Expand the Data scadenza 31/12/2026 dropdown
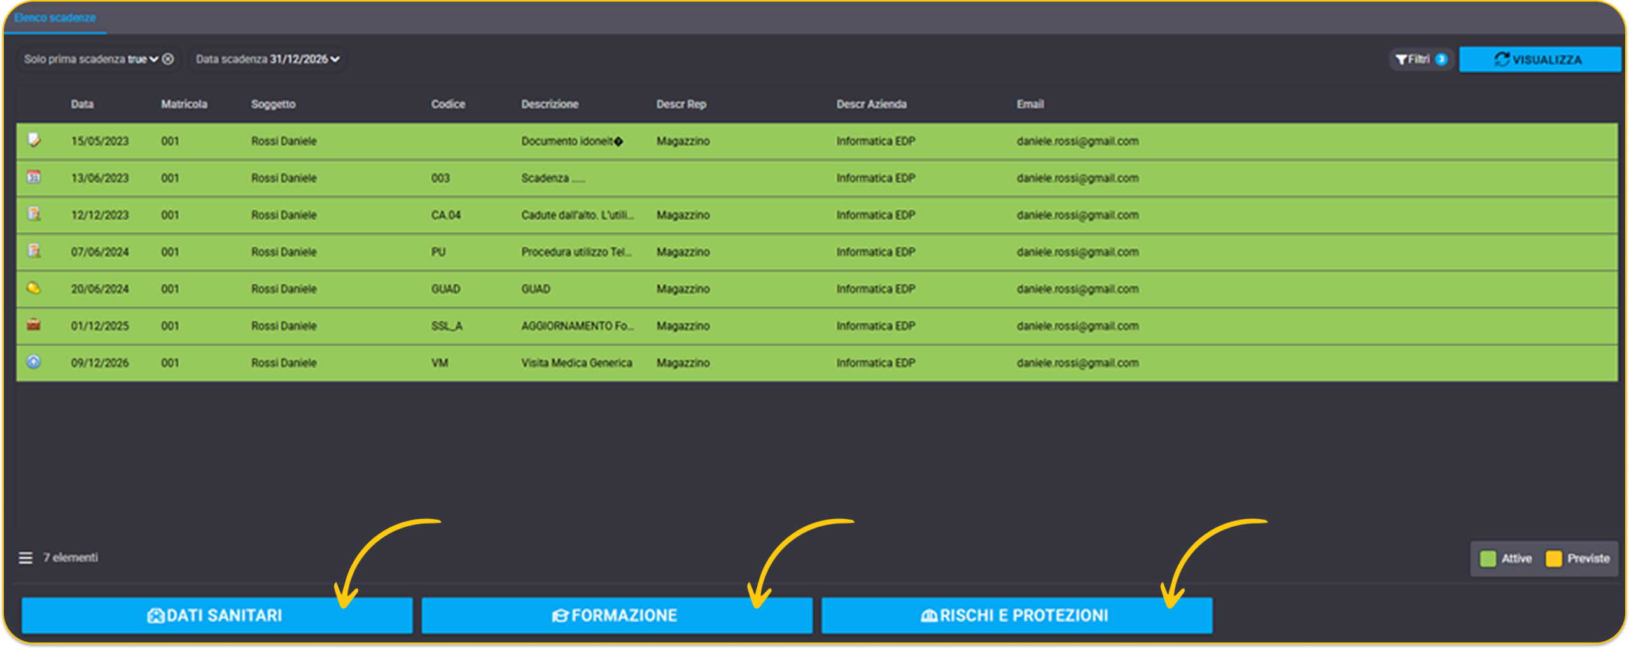Screen dimensions: 1629x649 point(335,59)
